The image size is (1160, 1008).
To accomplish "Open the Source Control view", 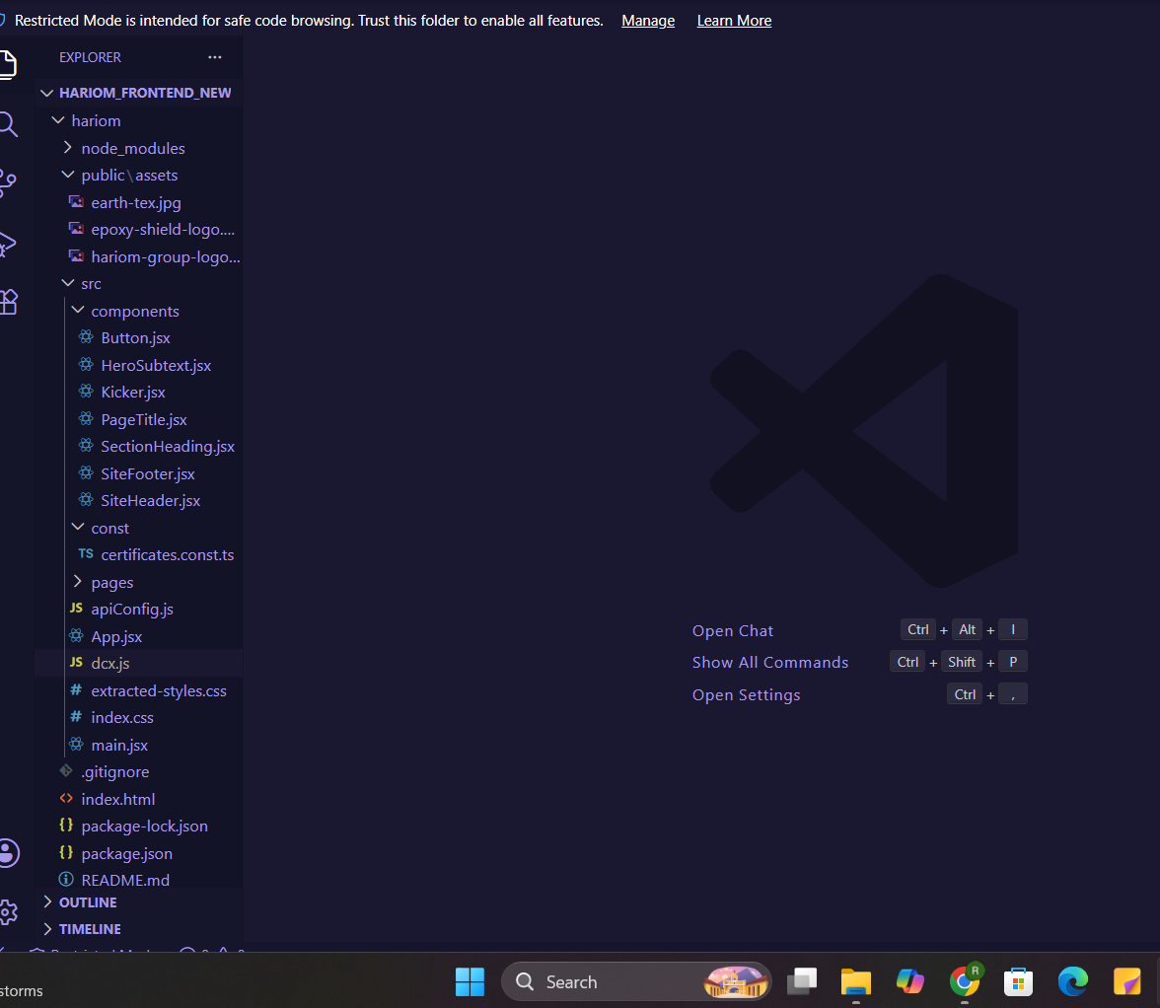I will 8,183.
